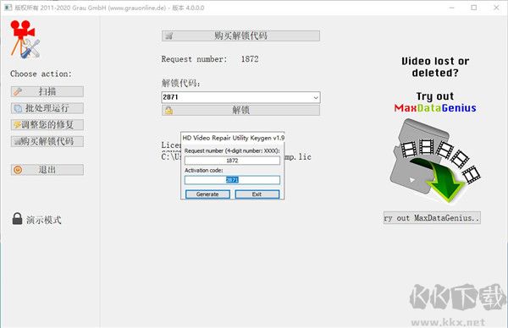Minimize the application window

pyautogui.click(x=452, y=8)
